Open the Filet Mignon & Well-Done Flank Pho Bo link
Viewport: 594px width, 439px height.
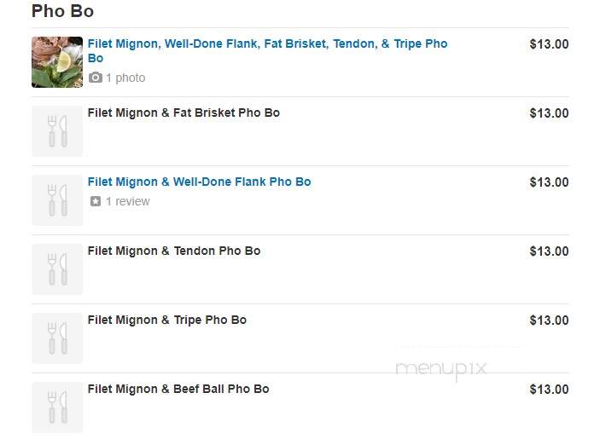click(199, 182)
